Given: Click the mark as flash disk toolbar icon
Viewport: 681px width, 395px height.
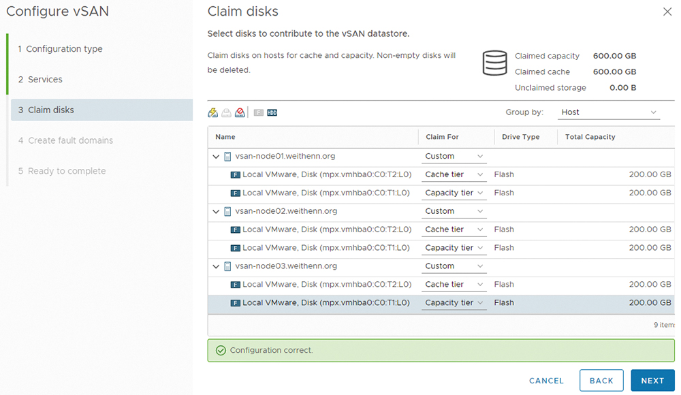Looking at the screenshot, I should tap(258, 112).
